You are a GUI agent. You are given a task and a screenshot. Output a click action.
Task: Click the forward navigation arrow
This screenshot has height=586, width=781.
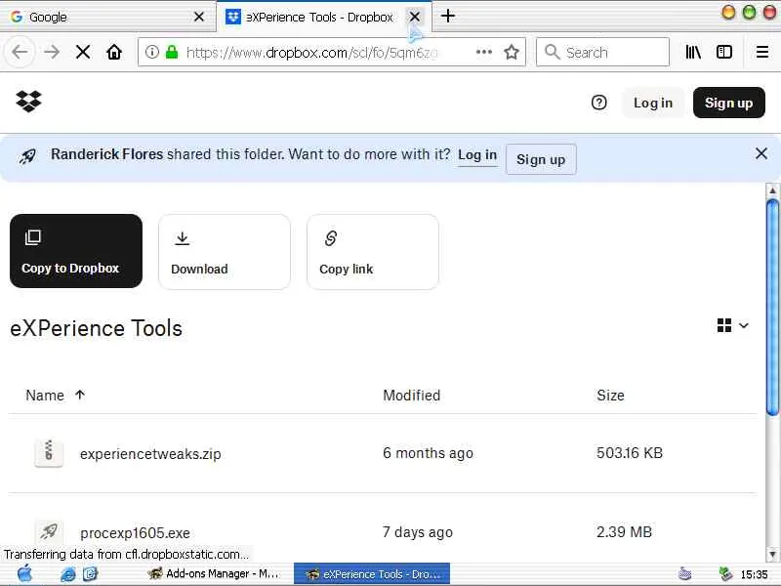pos(52,52)
